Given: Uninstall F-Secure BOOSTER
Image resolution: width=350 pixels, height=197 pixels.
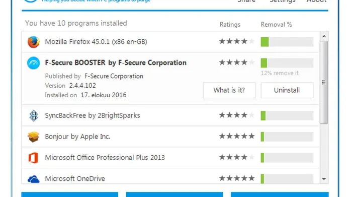Looking at the screenshot, I should click(x=287, y=90).
